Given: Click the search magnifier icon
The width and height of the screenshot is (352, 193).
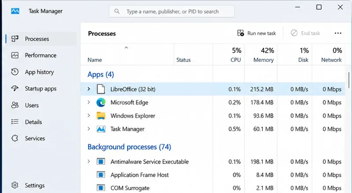Looking at the screenshot, I should coord(117,11).
